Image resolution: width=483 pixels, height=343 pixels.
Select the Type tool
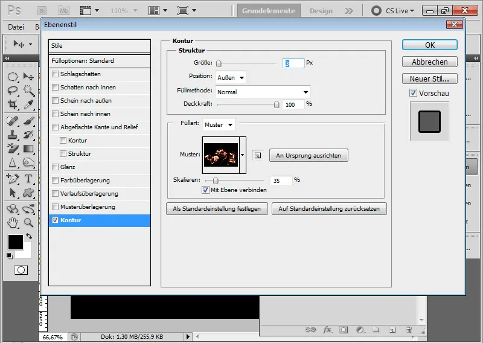click(28, 178)
